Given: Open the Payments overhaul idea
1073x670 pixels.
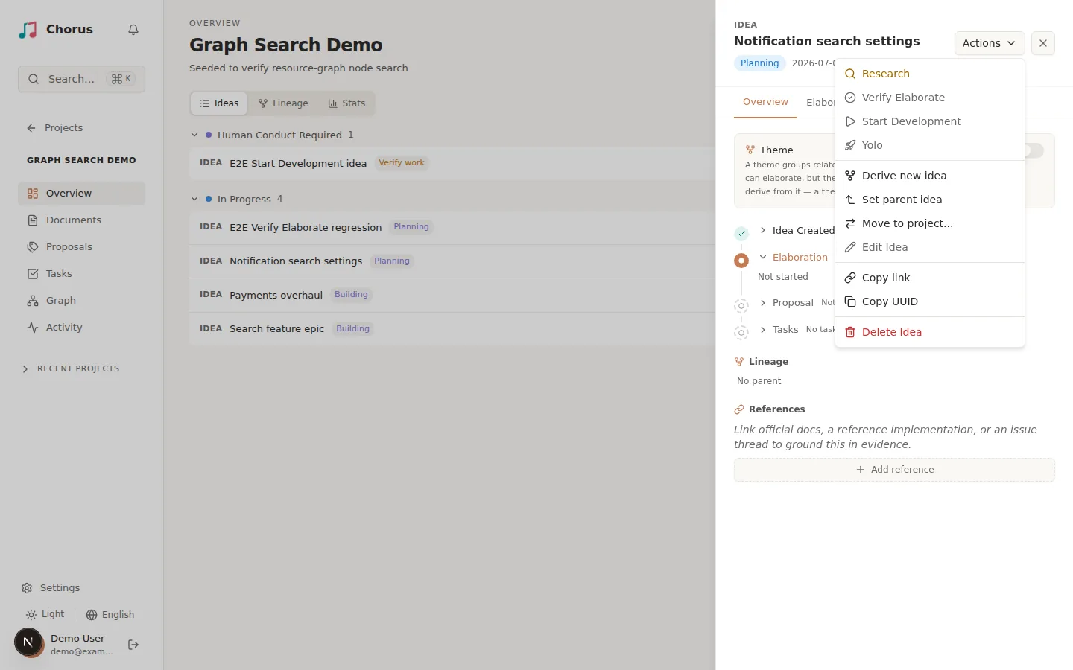Looking at the screenshot, I should pyautogui.click(x=452, y=295).
